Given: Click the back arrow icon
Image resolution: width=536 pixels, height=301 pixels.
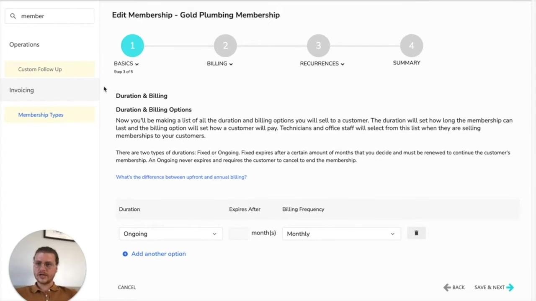Looking at the screenshot, I should pos(447,287).
